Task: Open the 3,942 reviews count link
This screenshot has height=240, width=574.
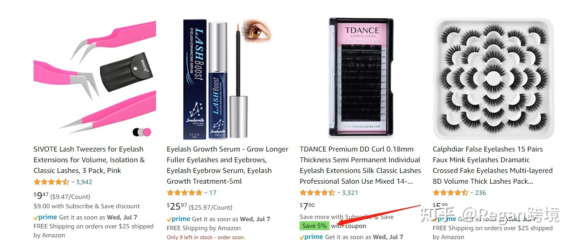Action: click(84, 182)
